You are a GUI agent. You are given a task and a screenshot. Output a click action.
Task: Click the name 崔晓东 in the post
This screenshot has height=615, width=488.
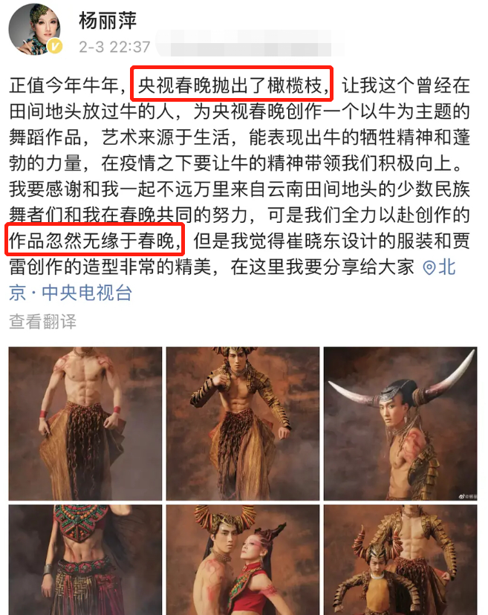[314, 241]
